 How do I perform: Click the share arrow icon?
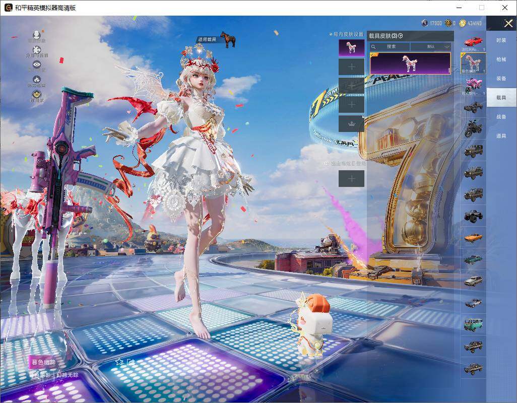131,362
